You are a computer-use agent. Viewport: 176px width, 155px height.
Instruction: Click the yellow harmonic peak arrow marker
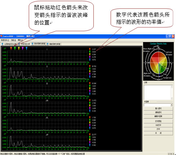pos(19,48)
